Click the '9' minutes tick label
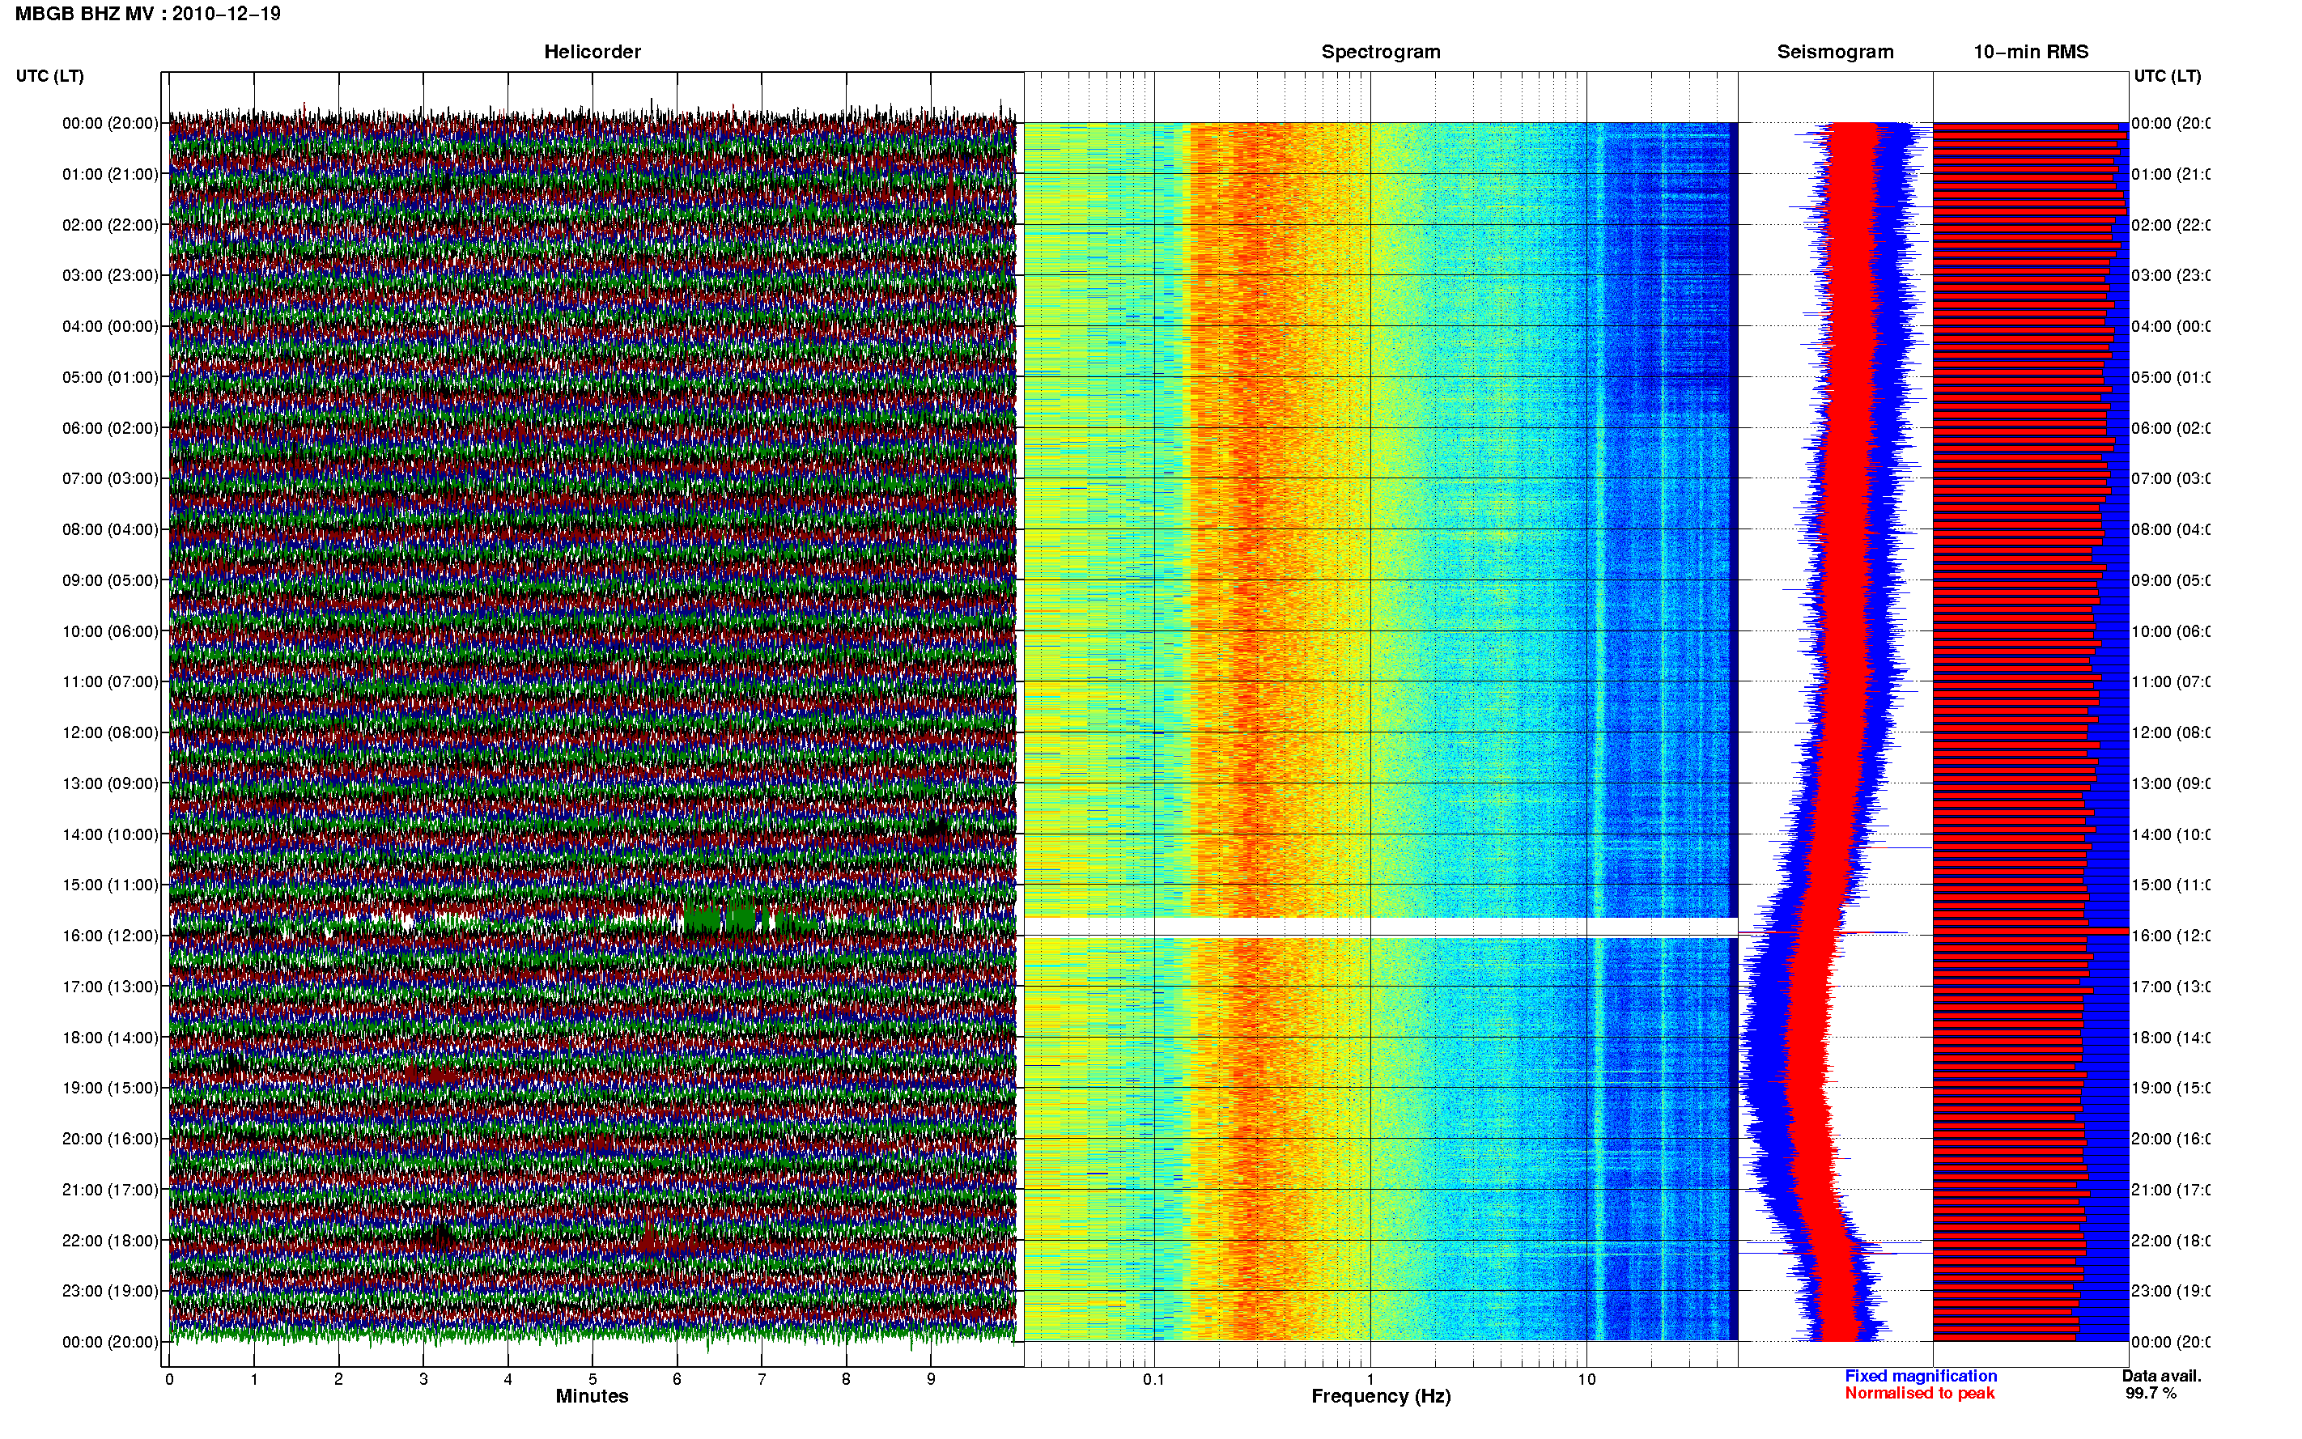 931,1379
